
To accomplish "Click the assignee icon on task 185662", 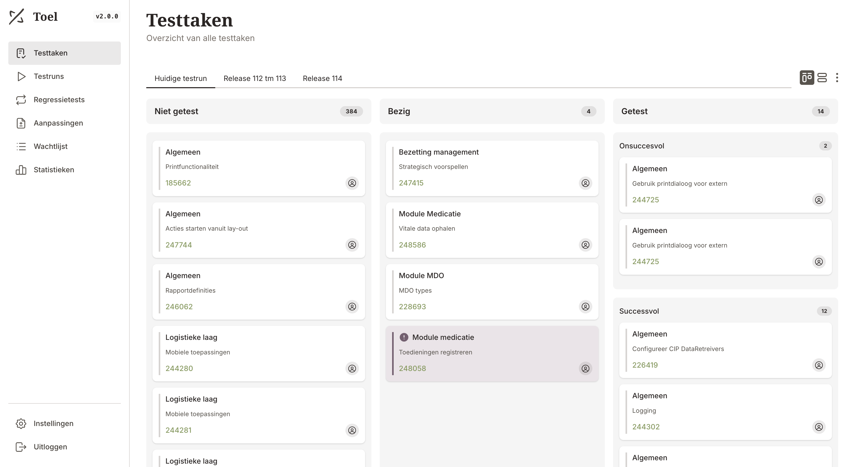I will [x=352, y=183].
